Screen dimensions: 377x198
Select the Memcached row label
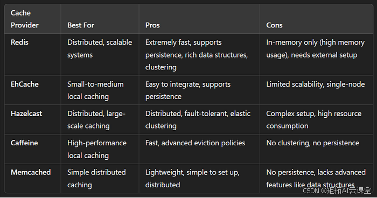(x=31, y=172)
